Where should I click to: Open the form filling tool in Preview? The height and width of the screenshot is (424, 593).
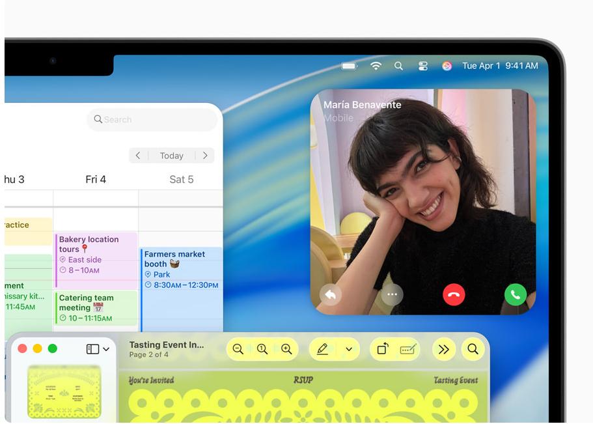[x=408, y=349]
